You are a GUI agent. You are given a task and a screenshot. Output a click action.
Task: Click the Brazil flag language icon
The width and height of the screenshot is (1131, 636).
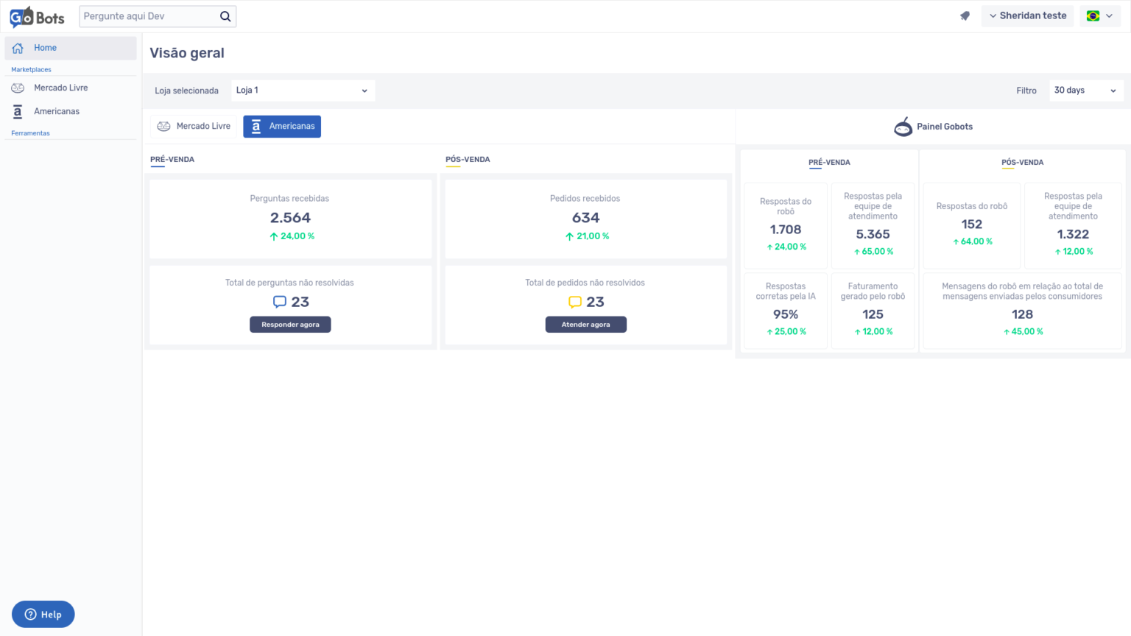coord(1093,15)
